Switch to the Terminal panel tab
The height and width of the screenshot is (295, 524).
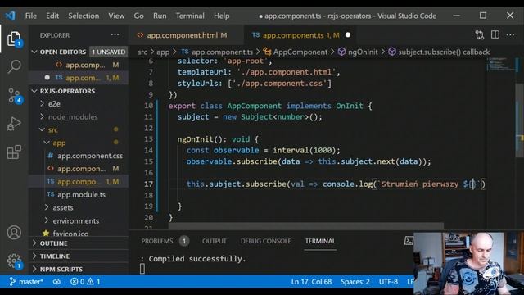320,241
